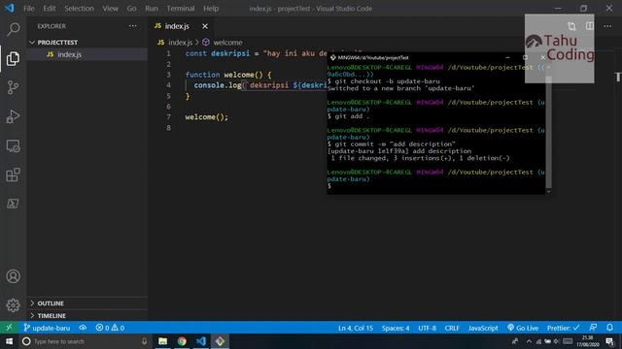
Task: Expand the OUTLINE section
Action: 51,303
